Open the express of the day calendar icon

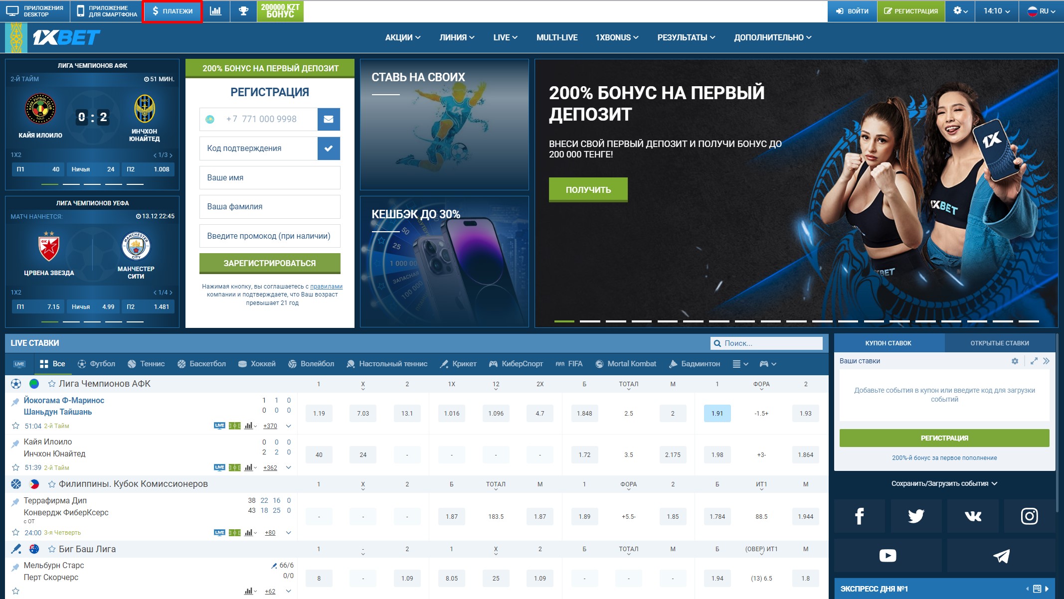pyautogui.click(x=1037, y=589)
